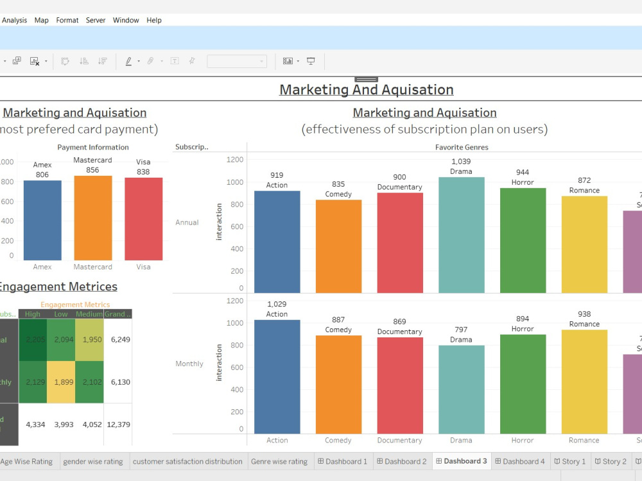Sort the view ascending with the toolbar icon

pos(83,60)
